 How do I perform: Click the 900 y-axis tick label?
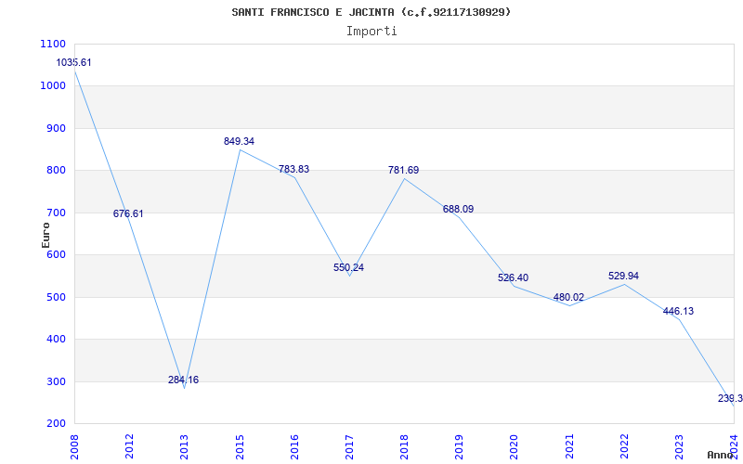(x=56, y=129)
